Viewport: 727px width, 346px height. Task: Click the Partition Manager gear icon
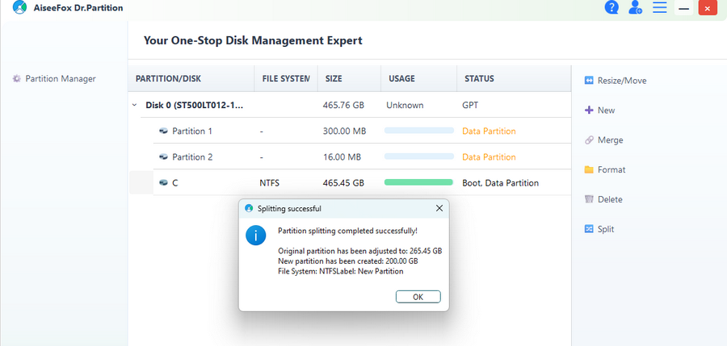tap(17, 79)
